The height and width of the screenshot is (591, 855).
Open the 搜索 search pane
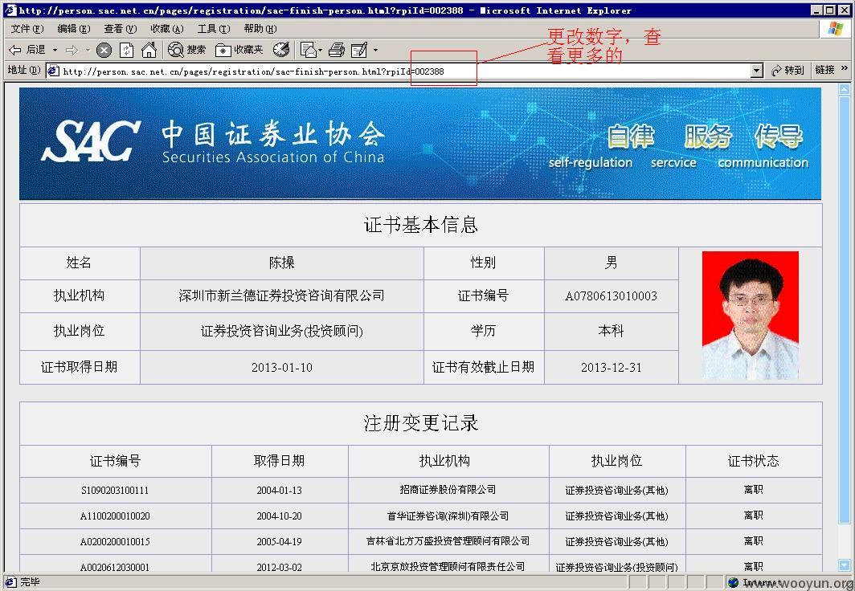(x=187, y=50)
